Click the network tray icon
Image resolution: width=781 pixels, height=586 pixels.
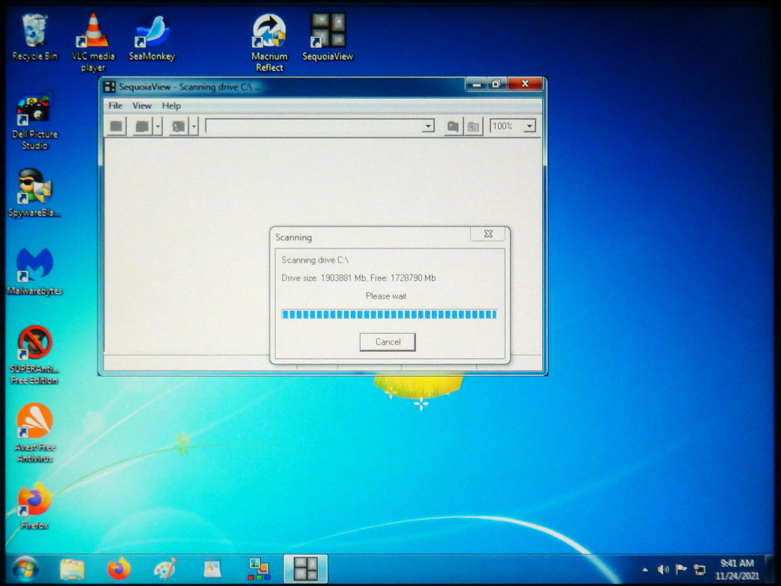(700, 569)
